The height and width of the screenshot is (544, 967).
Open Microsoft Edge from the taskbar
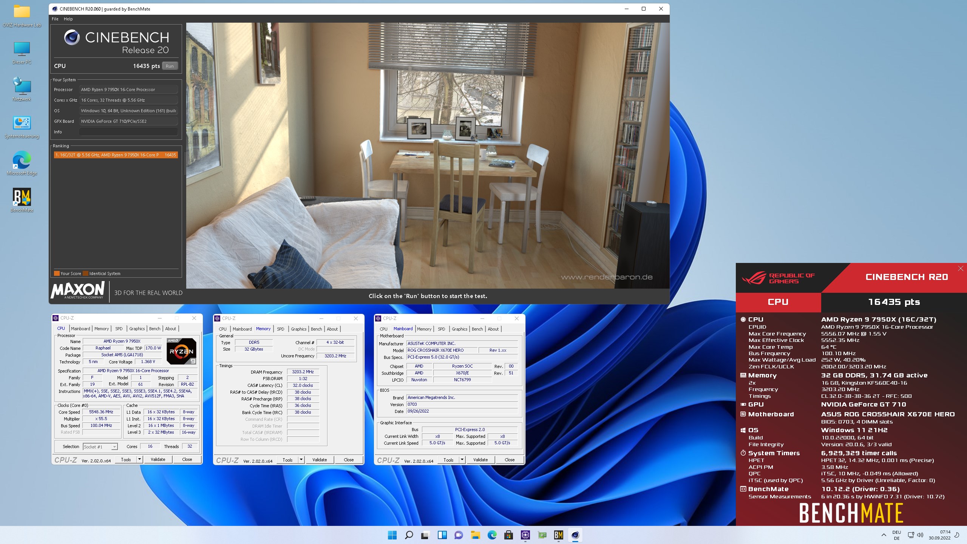point(492,535)
